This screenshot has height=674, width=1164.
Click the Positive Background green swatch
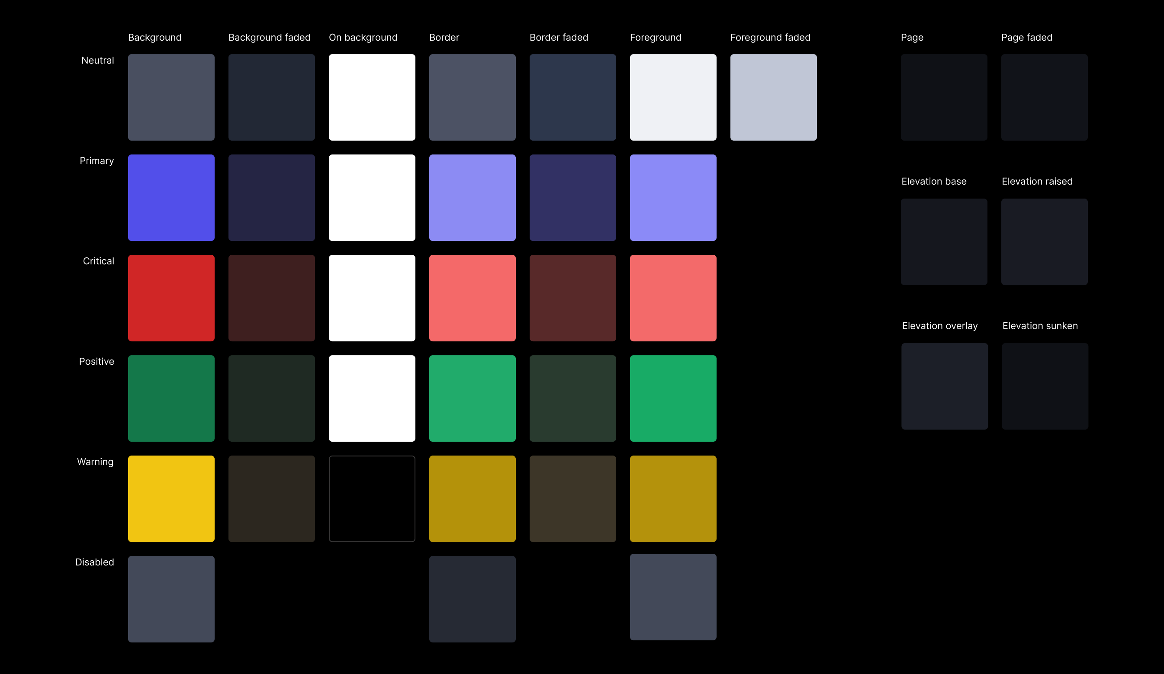pos(171,398)
